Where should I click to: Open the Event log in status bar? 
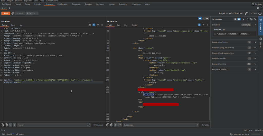(x=7, y=134)
